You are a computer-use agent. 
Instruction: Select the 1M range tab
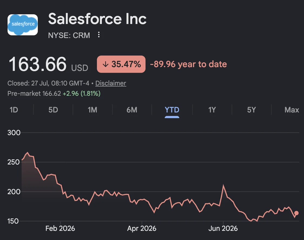pos(93,110)
